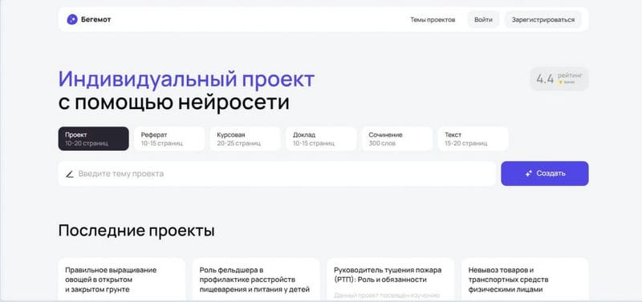The height and width of the screenshot is (302, 642).
Task: Click the Бегемот logo icon
Action: 72,19
